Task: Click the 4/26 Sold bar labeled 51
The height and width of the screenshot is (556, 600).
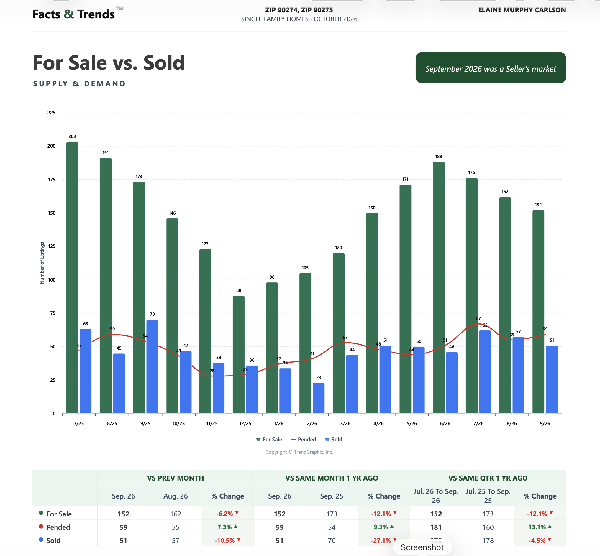Action: point(385,379)
